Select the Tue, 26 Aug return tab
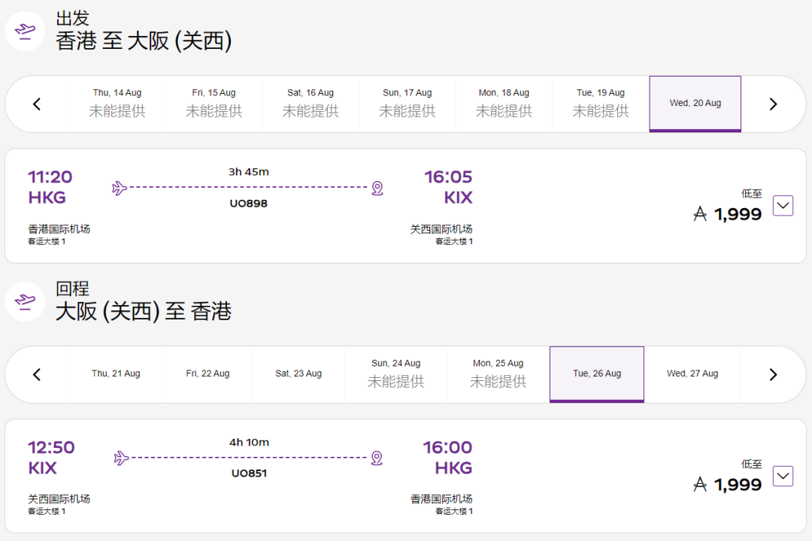The height and width of the screenshot is (541, 812). (596, 374)
